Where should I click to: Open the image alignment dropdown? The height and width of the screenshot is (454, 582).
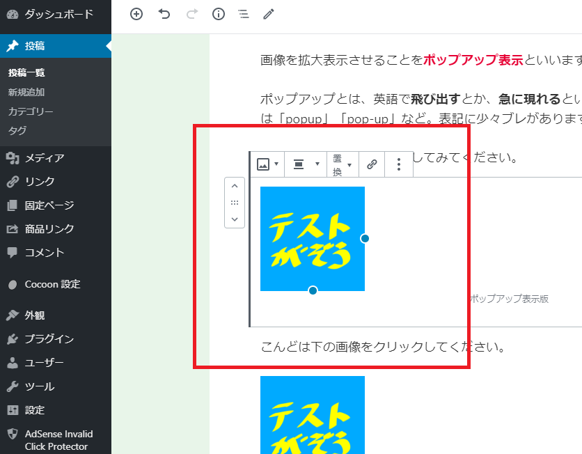(306, 164)
